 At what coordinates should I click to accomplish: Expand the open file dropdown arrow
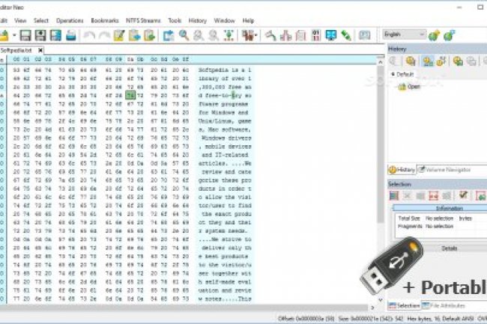coord(14,36)
